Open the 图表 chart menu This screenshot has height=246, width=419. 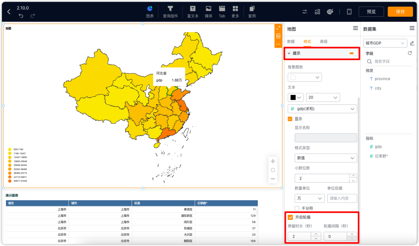pyautogui.click(x=150, y=11)
